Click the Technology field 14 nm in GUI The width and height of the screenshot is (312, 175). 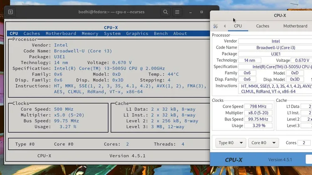pyautogui.click(x=250, y=60)
